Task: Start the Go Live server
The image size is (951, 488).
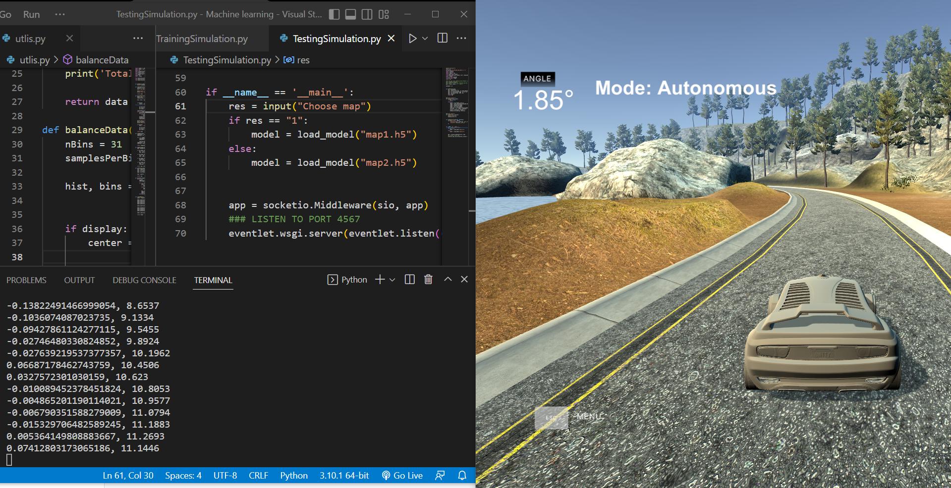Action: [402, 475]
